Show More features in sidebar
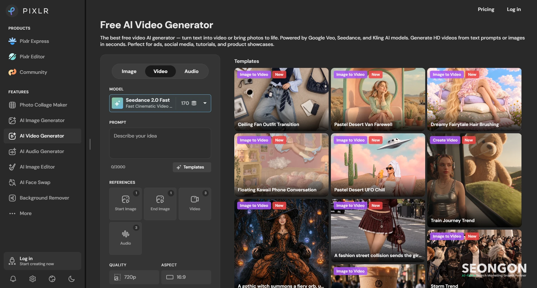This screenshot has width=537, height=288. [x=42, y=213]
